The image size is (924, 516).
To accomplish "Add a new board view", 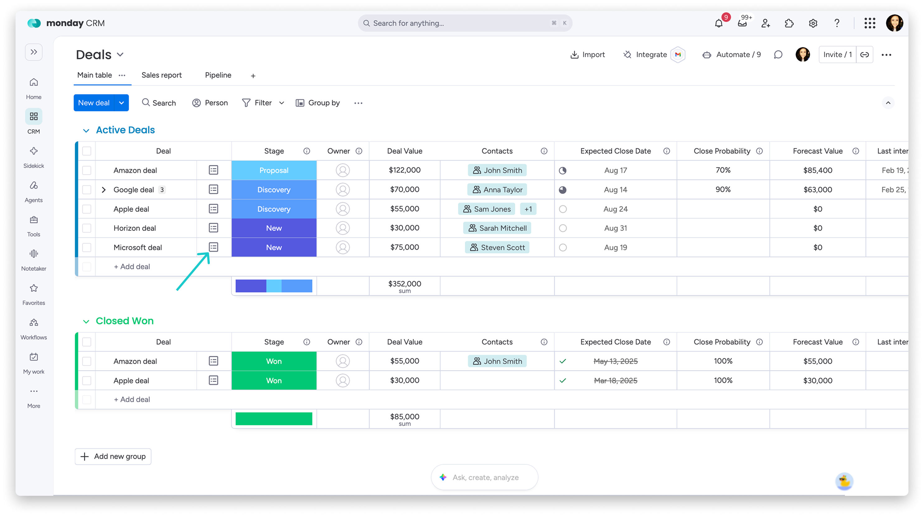I will (x=253, y=76).
